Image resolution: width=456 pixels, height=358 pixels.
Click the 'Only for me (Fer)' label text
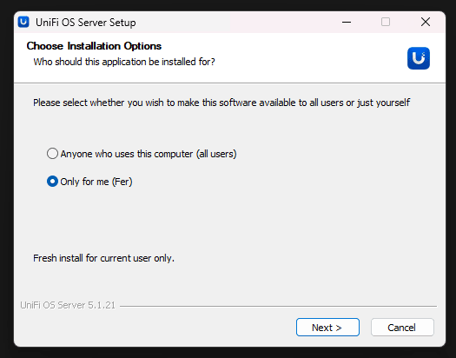pyautogui.click(x=96, y=182)
